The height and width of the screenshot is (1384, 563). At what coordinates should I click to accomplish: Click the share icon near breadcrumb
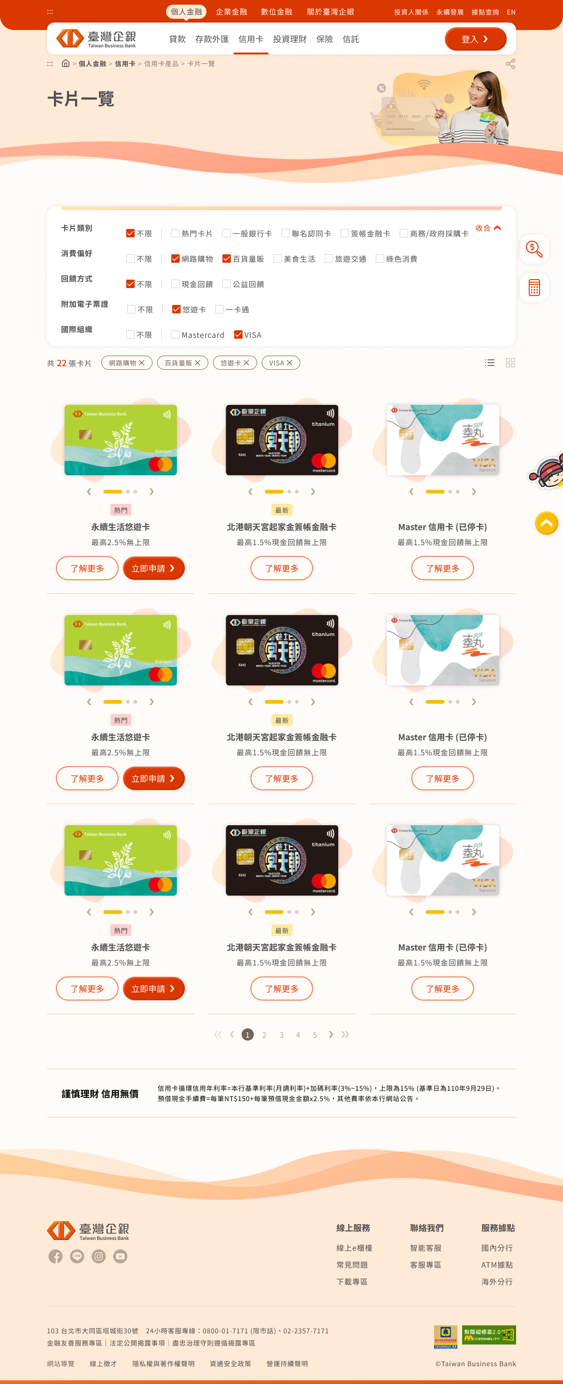point(510,64)
